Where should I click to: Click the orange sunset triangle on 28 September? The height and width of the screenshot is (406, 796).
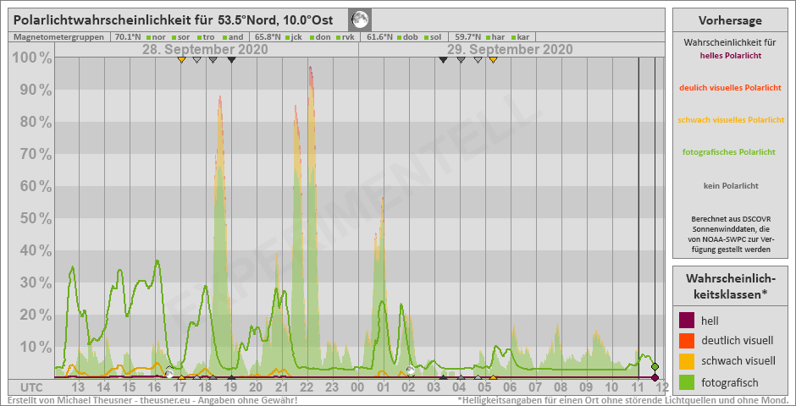(181, 59)
